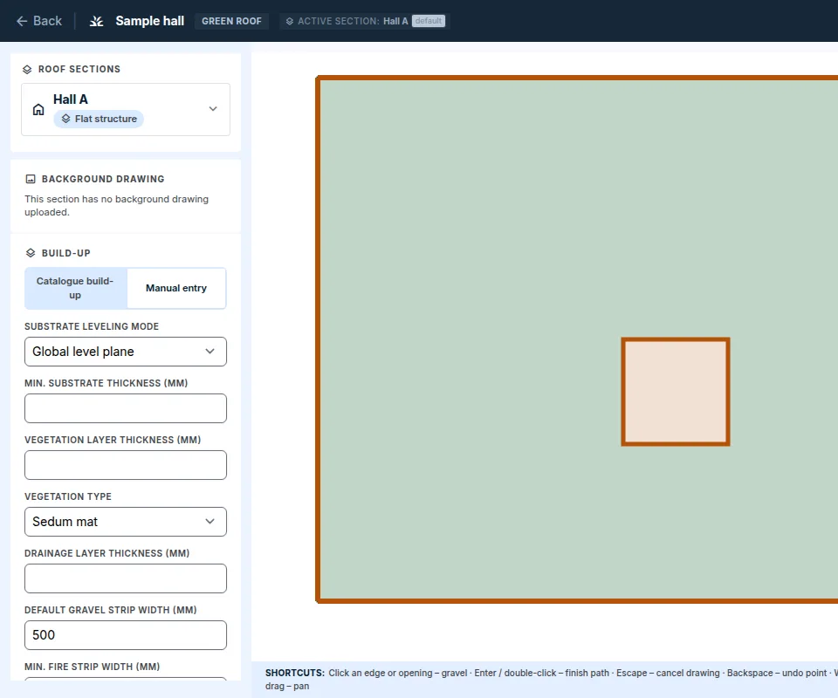This screenshot has height=698, width=838.
Task: Click the Green Roof badge in the header
Action: click(231, 21)
